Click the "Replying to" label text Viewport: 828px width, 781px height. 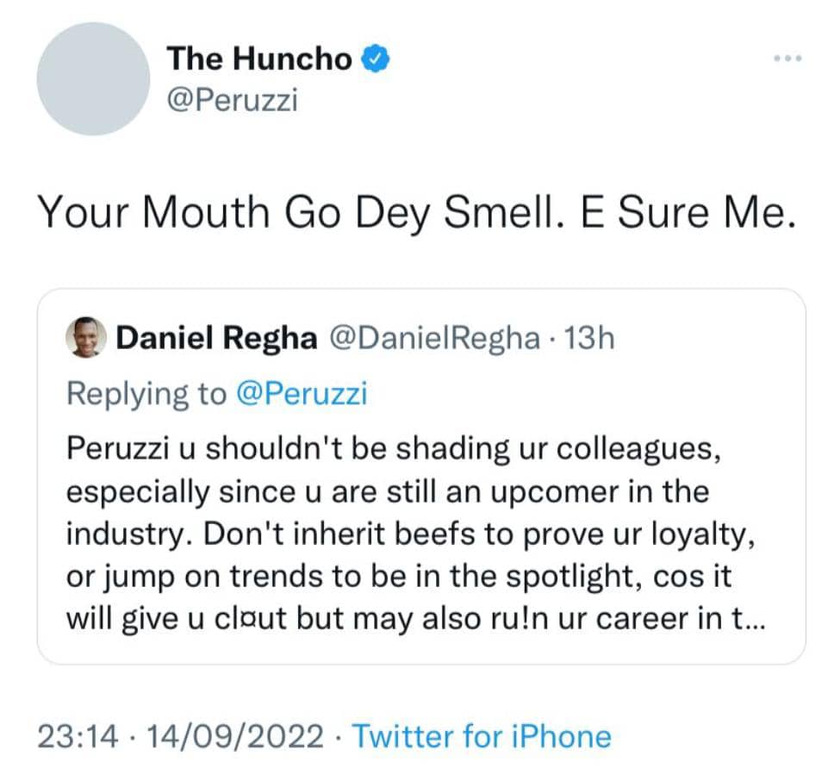point(146,393)
